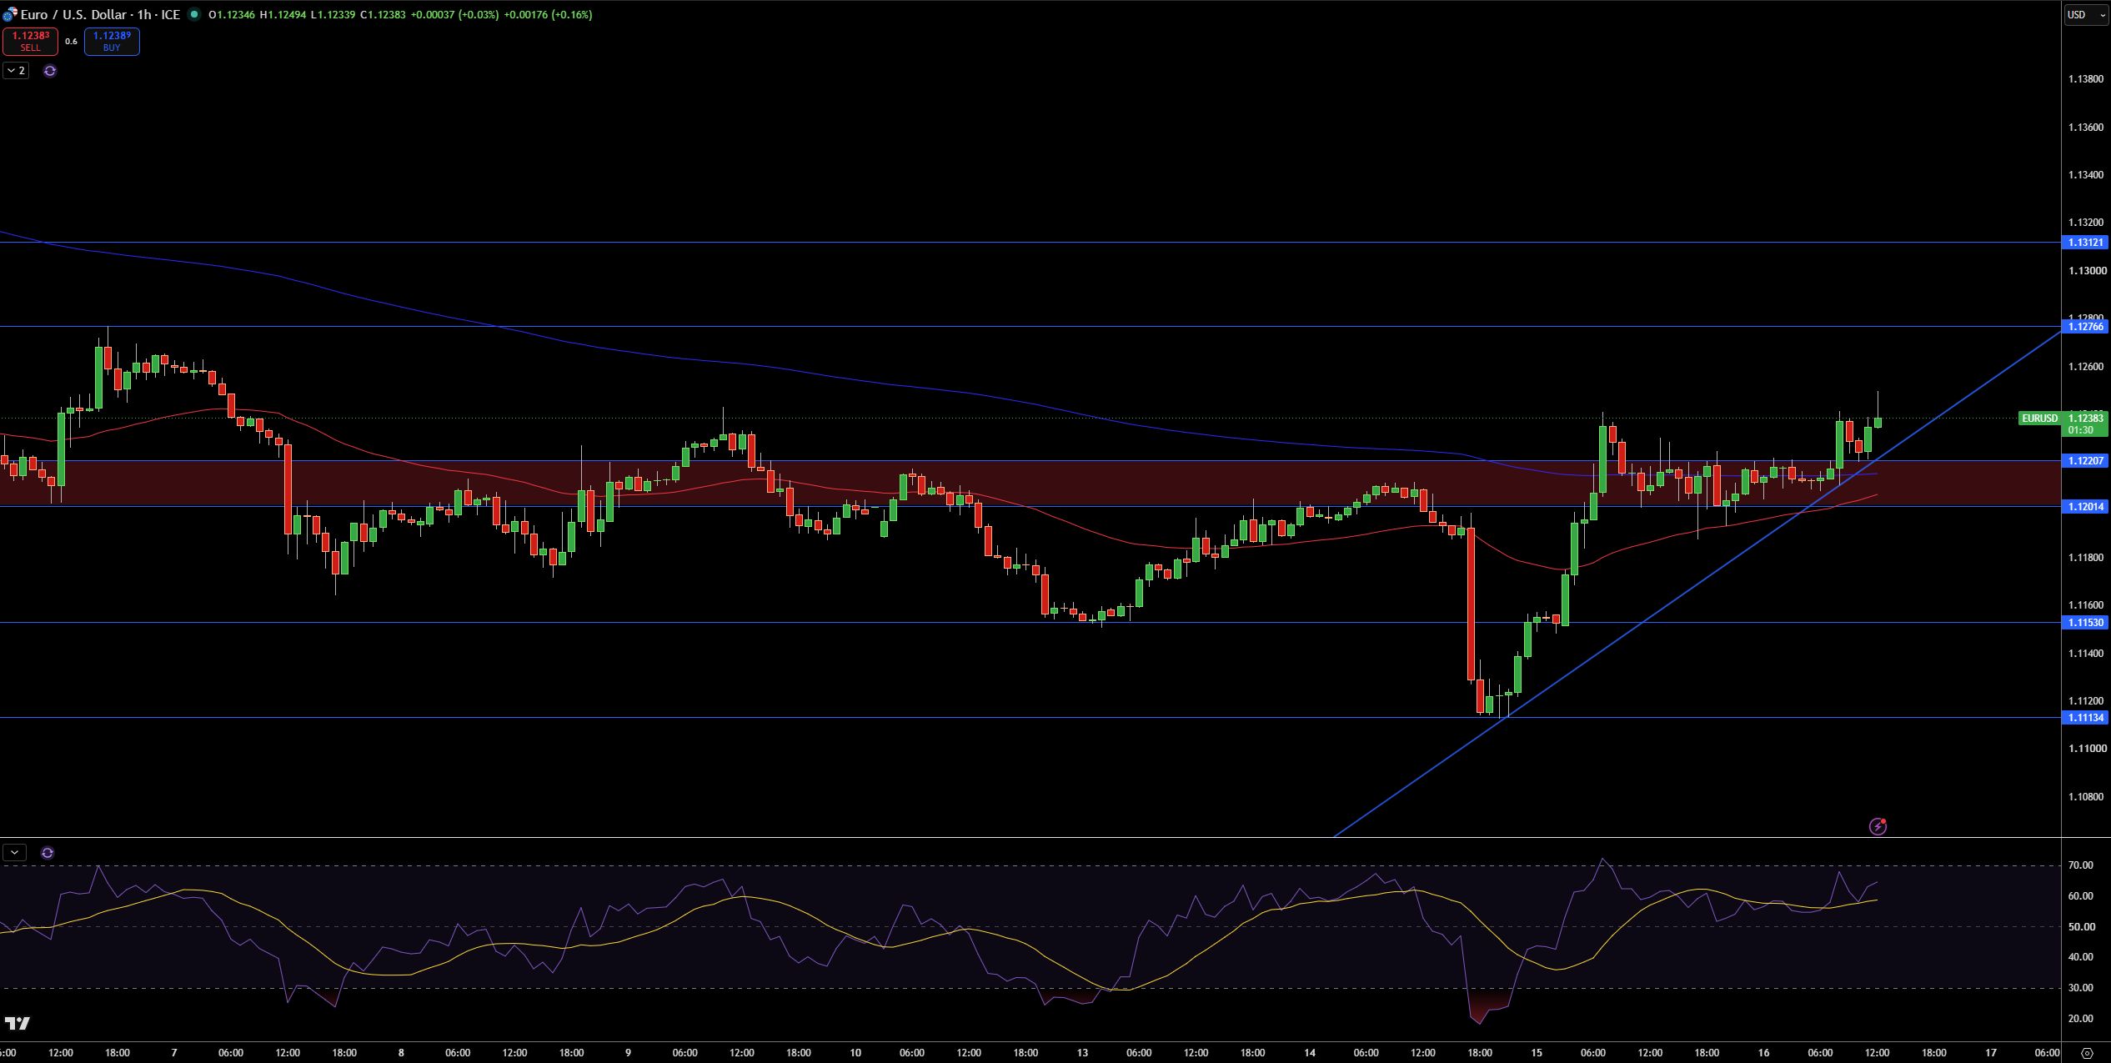Open chart settings hexagon icon
The height and width of the screenshot is (1063, 2111).
[x=2087, y=1053]
